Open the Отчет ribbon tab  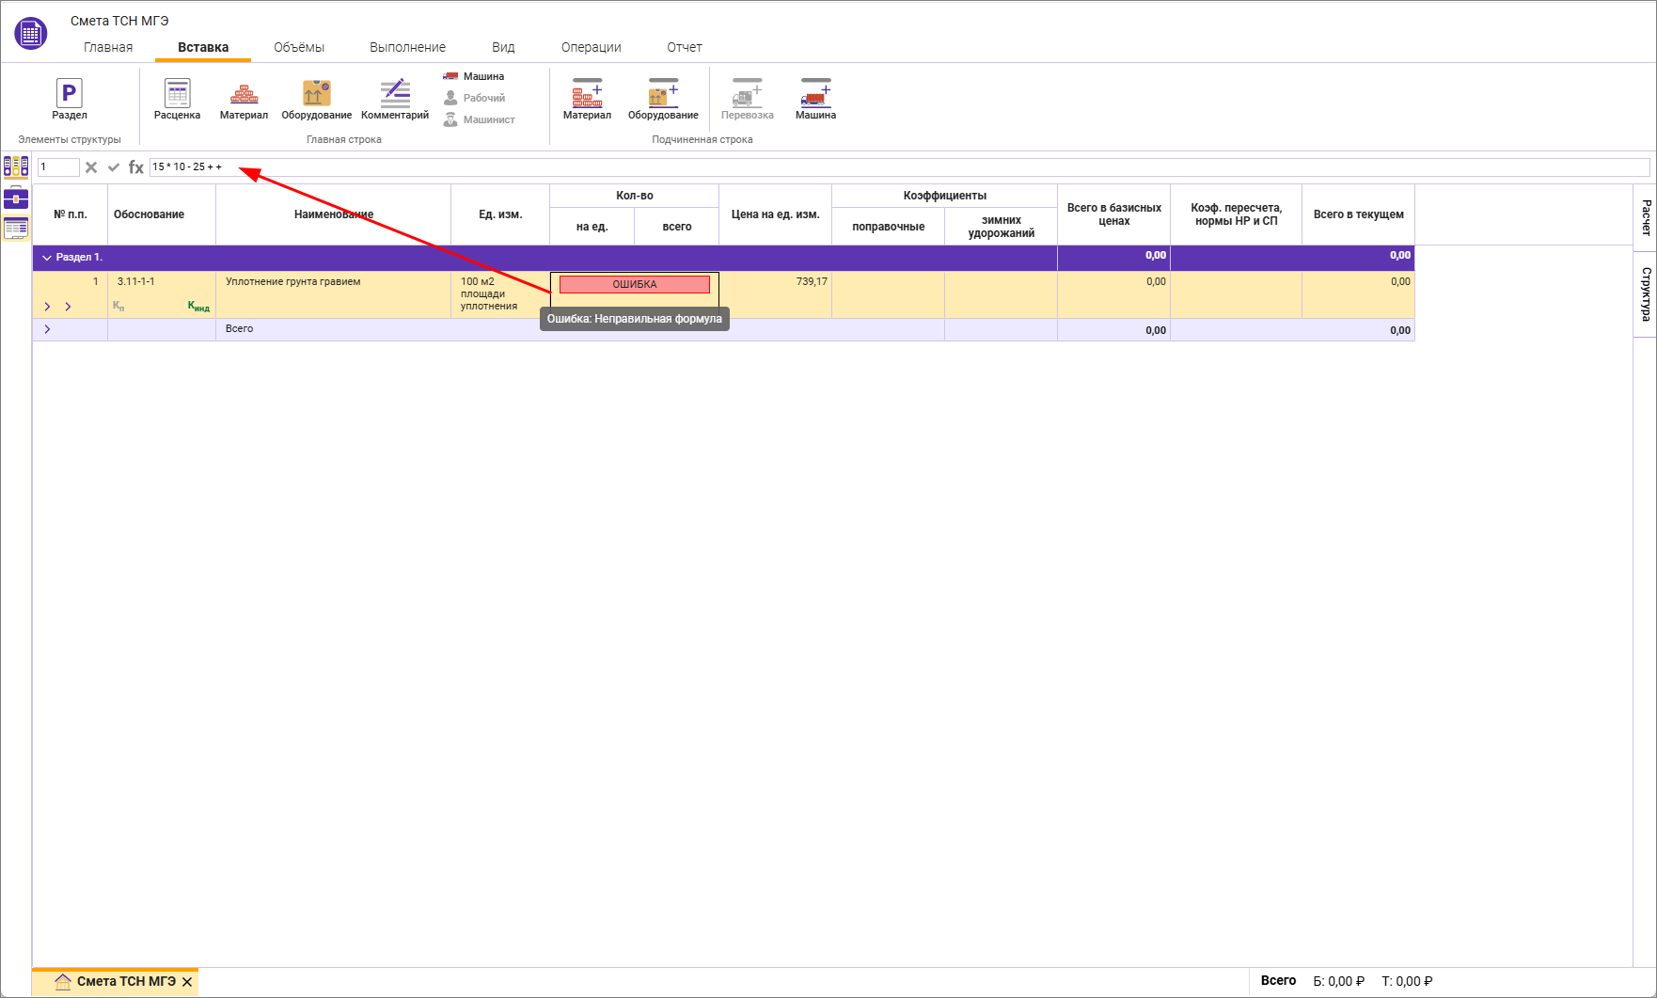tap(684, 47)
